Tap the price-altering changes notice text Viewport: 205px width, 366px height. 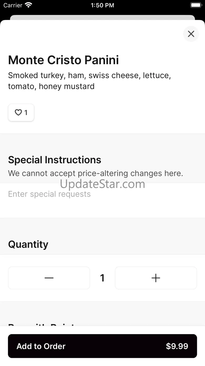(x=96, y=173)
